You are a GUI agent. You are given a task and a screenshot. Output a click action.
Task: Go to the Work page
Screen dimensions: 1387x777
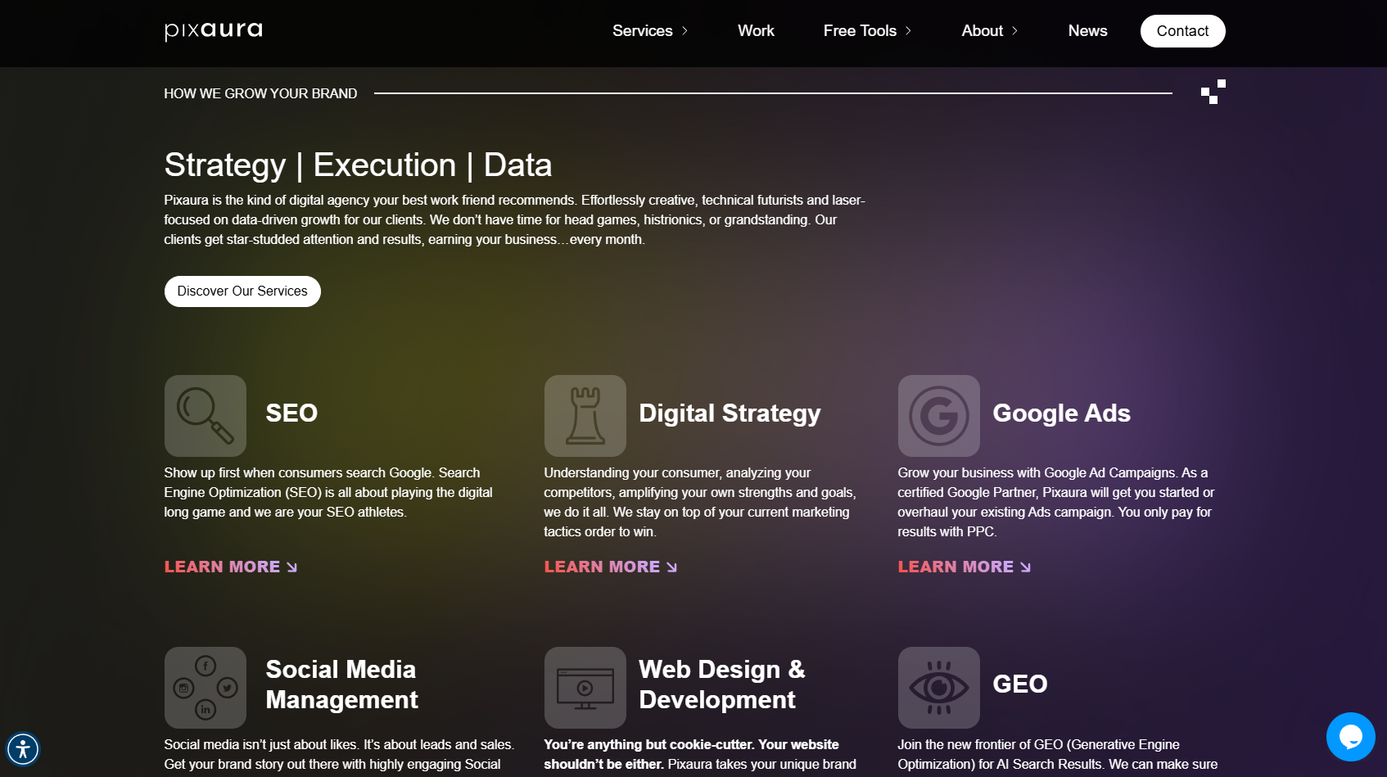click(x=756, y=31)
